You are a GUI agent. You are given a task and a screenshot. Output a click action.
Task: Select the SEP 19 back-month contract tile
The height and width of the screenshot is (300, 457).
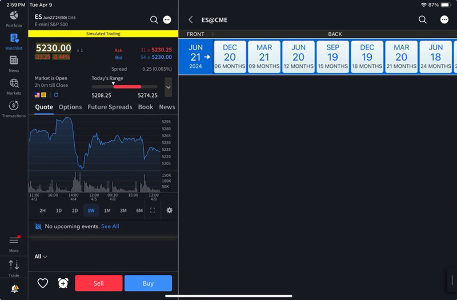(x=332, y=57)
